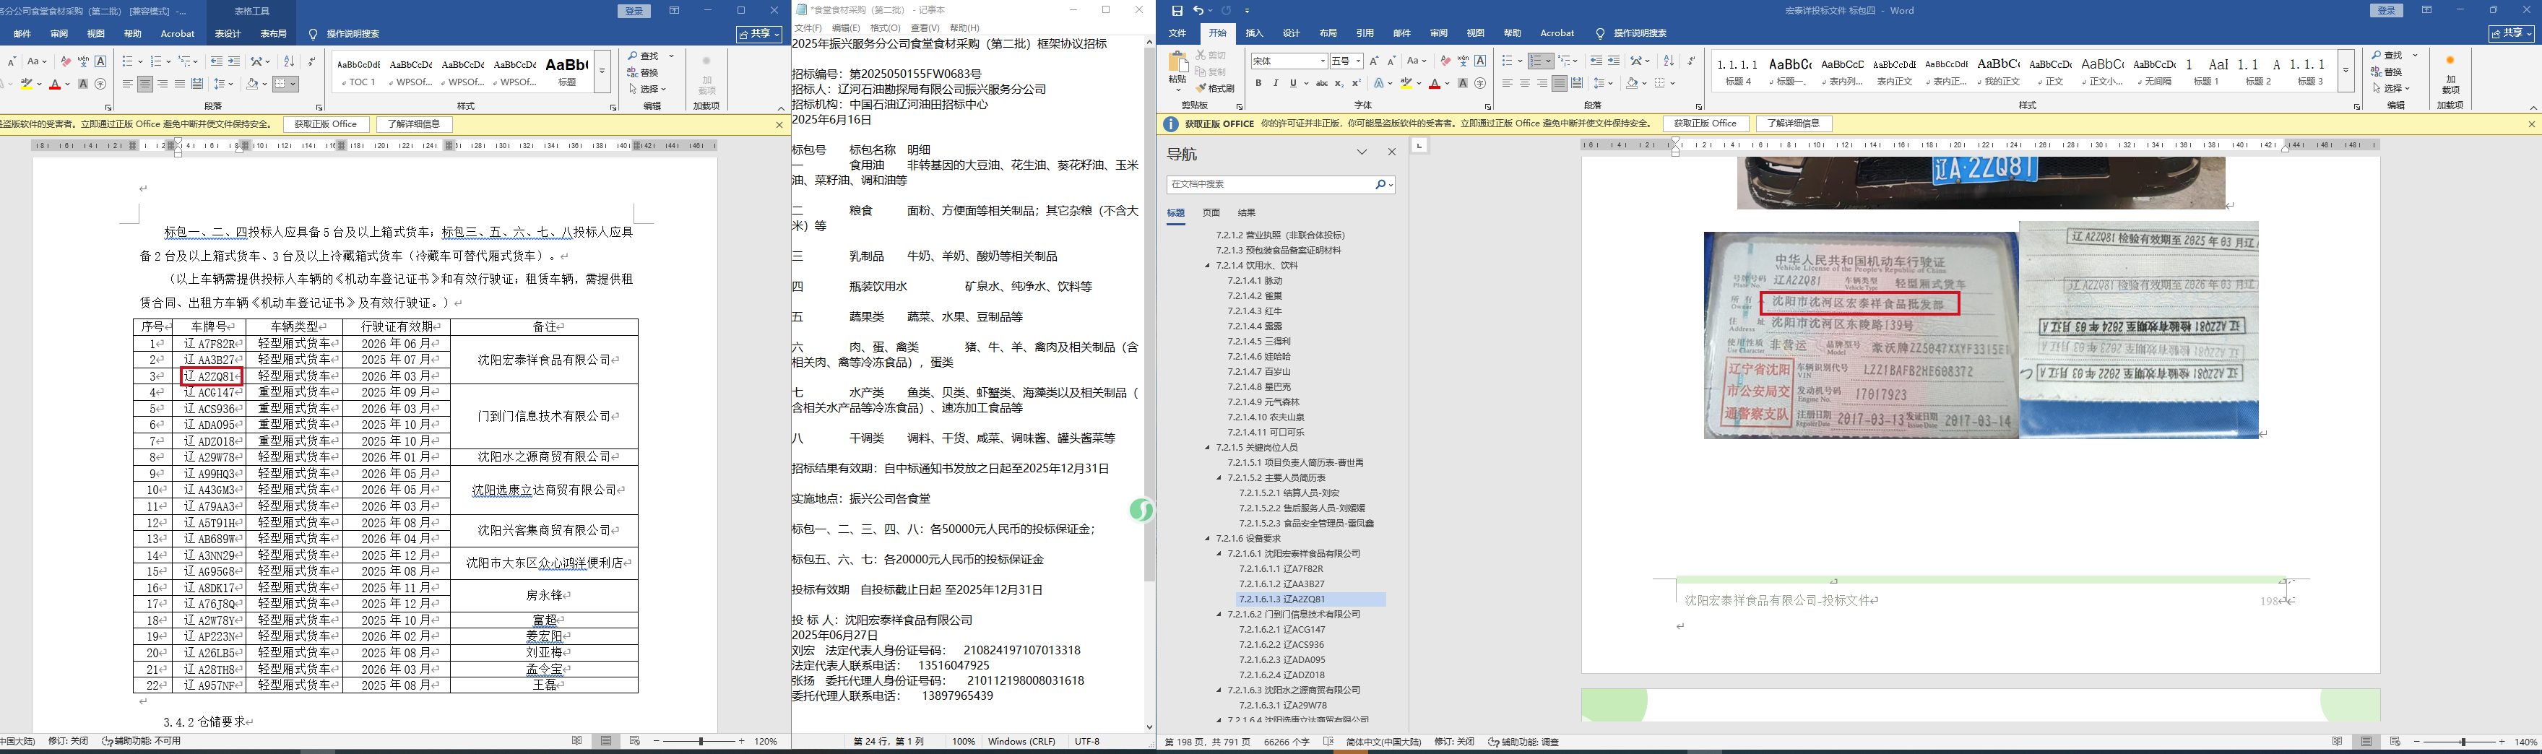Click the table borders icon in left Word ribbon
This screenshot has height=754, width=2542.
pyautogui.click(x=281, y=84)
